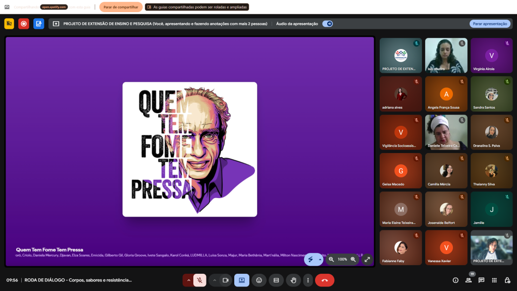Viewport: 517px width, 291px height.
Task: Show meeting details info icon
Action: pos(455,280)
